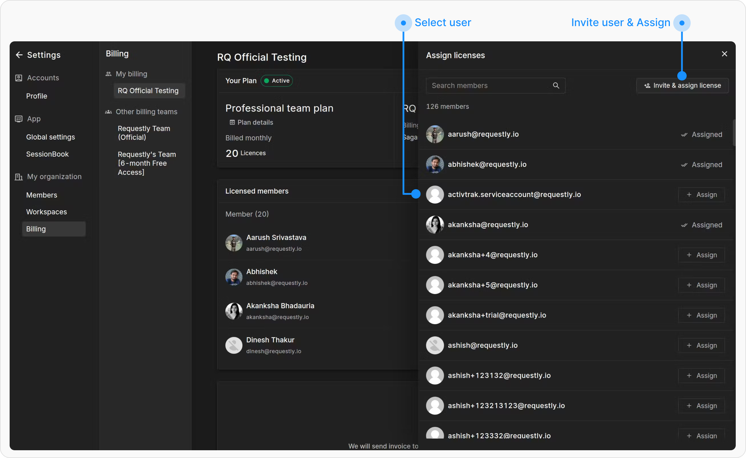This screenshot has width=746, height=458.
Task: Click the Search members input field
Action: click(x=490, y=85)
